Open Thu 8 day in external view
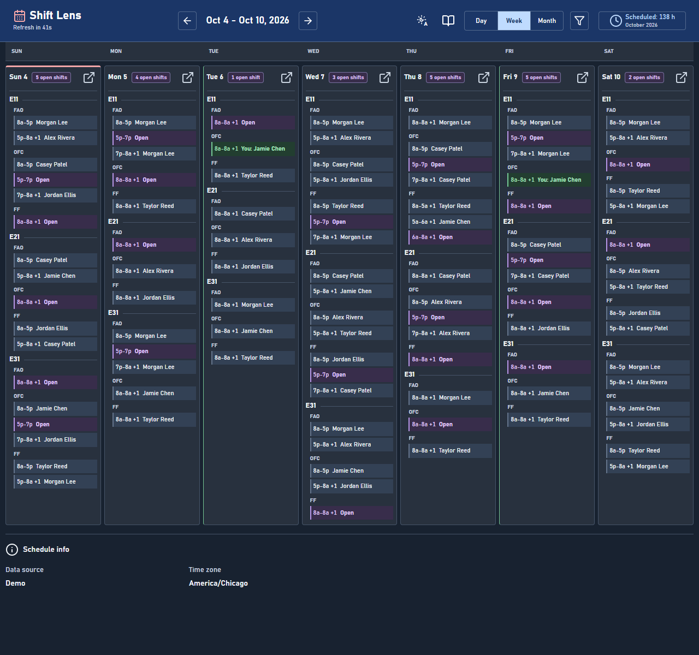 pos(484,78)
